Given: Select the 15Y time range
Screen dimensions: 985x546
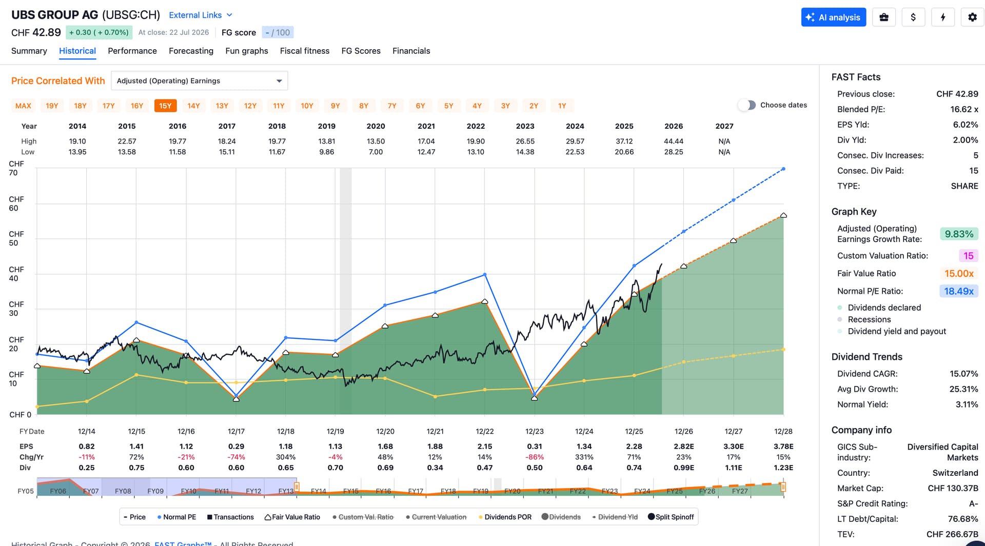Looking at the screenshot, I should [x=165, y=106].
